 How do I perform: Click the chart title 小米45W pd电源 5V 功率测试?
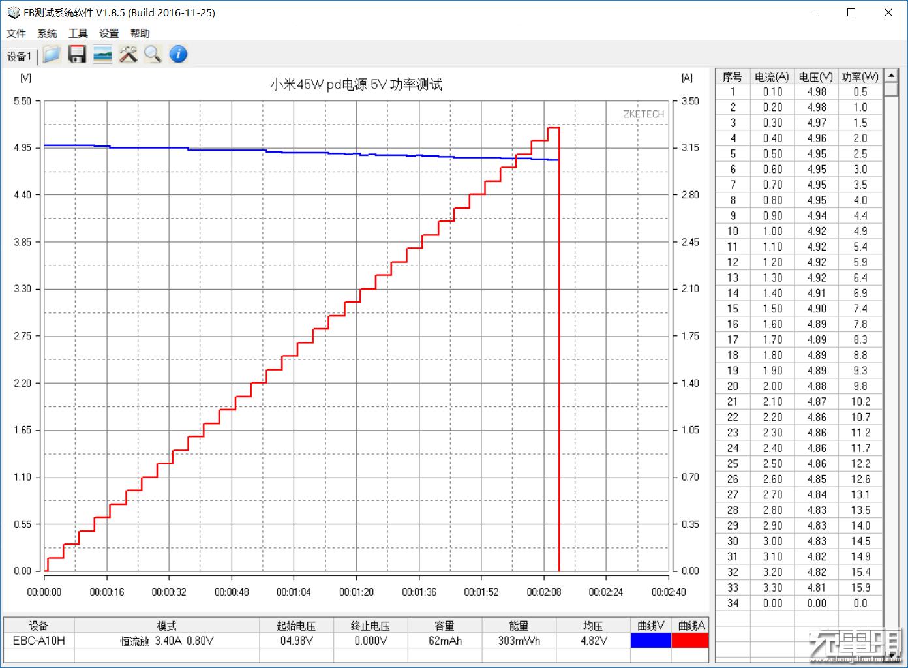(356, 84)
